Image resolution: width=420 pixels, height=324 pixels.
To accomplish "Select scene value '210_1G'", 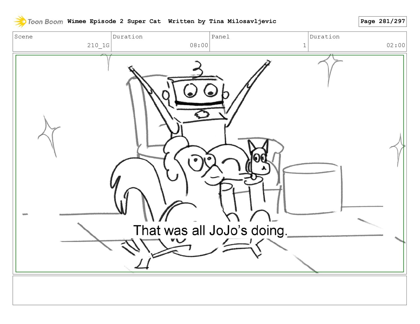I will point(98,46).
